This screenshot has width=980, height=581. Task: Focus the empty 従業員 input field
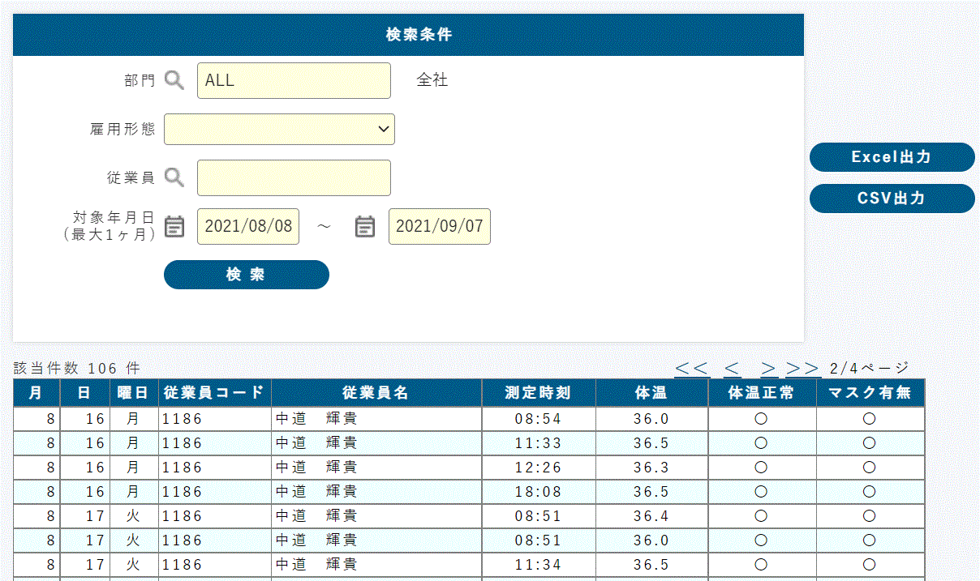pos(294,177)
